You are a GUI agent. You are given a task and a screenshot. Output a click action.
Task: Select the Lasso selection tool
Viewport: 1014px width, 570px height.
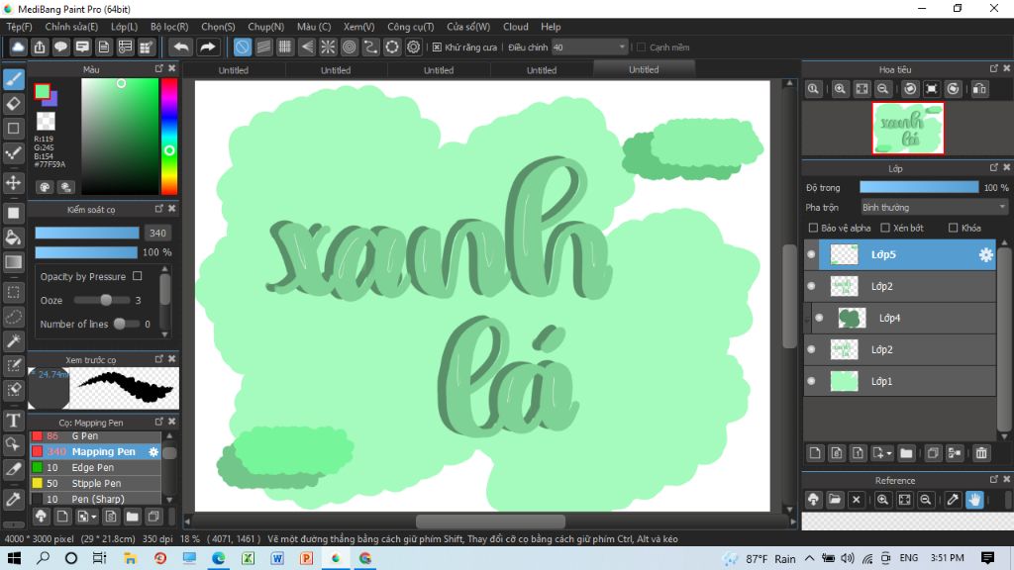(14, 317)
